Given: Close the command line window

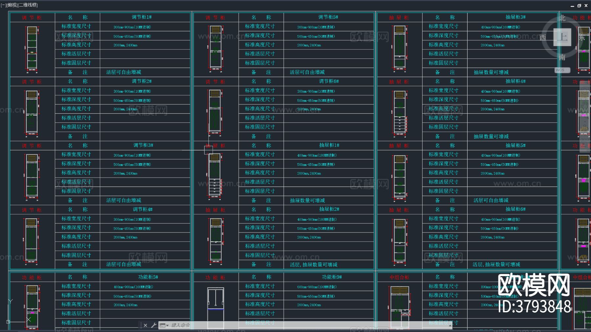Looking at the screenshot, I should pyautogui.click(x=145, y=325).
